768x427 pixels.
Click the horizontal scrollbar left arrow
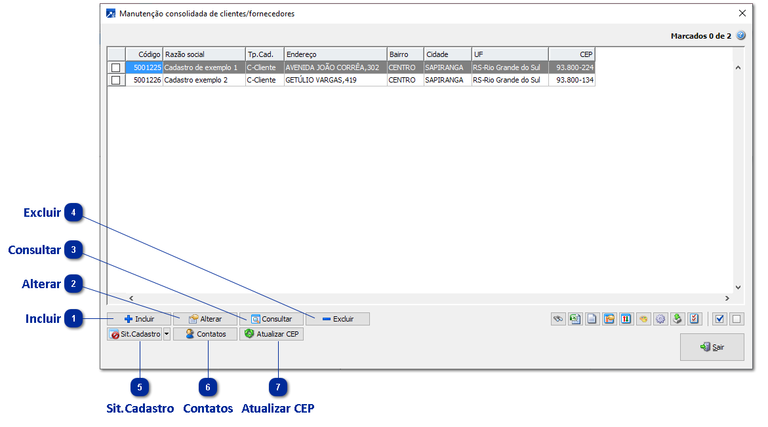tap(131, 298)
